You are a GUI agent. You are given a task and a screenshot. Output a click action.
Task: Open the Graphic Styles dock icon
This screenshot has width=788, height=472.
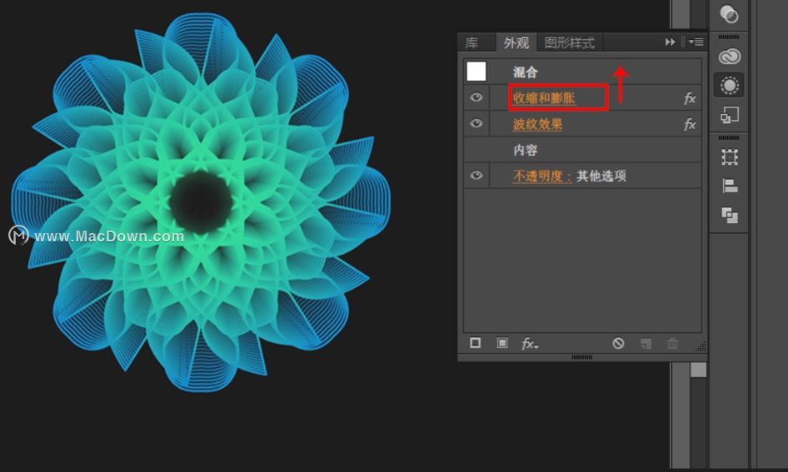[729, 116]
